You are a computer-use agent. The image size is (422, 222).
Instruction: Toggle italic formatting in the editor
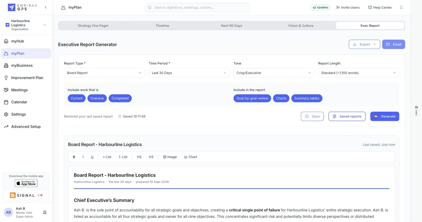tap(83, 157)
